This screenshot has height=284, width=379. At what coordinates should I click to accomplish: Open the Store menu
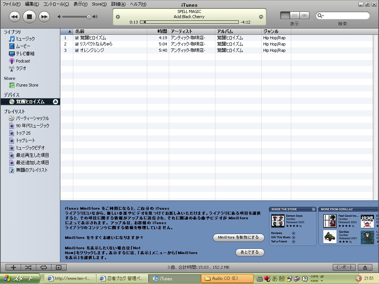coord(99,4)
